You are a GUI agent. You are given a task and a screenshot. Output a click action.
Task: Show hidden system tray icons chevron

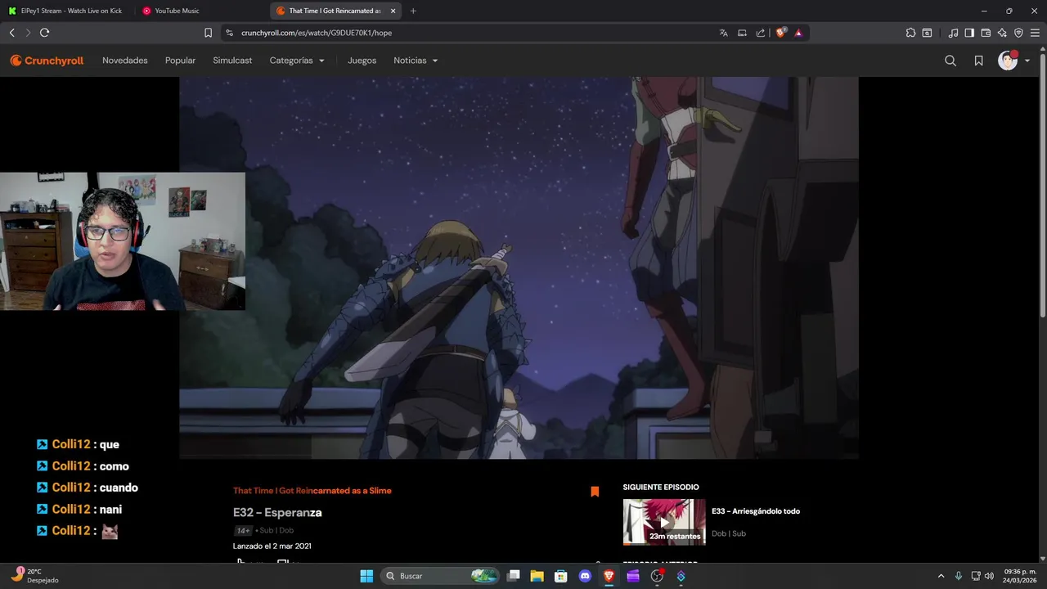point(941,576)
